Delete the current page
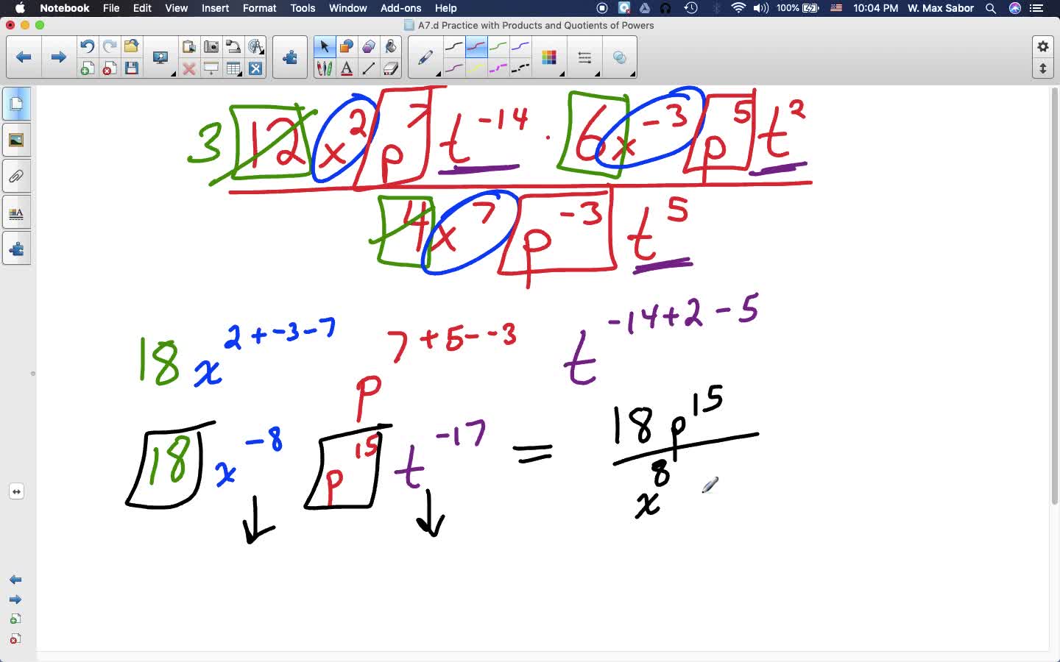The height and width of the screenshot is (662, 1060). click(x=109, y=68)
